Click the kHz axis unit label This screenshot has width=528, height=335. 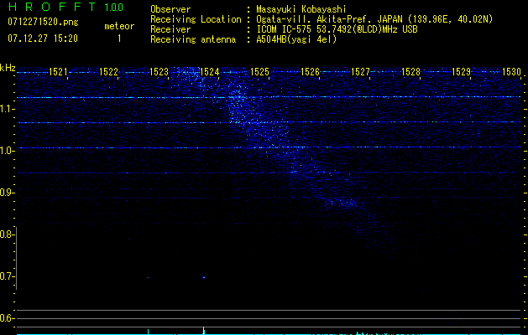pos(8,68)
